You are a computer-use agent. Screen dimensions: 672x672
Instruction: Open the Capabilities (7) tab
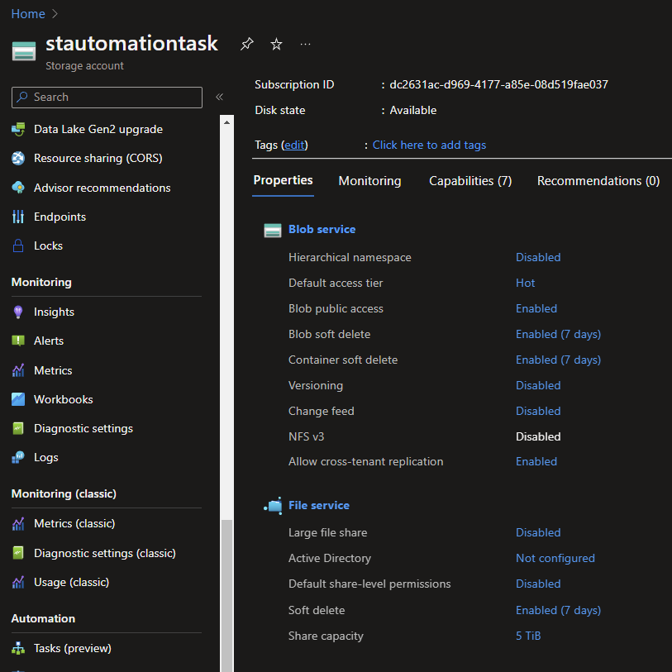[470, 181]
